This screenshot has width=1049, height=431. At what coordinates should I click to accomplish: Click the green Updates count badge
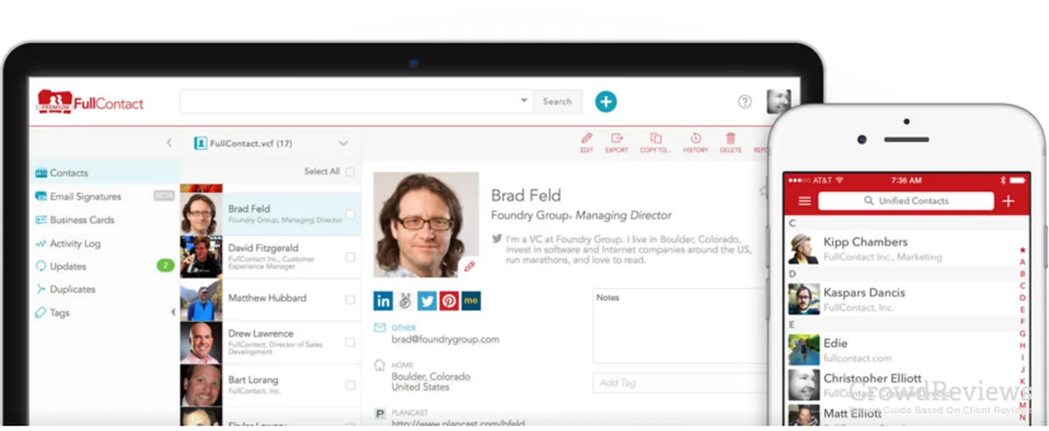pos(164,266)
